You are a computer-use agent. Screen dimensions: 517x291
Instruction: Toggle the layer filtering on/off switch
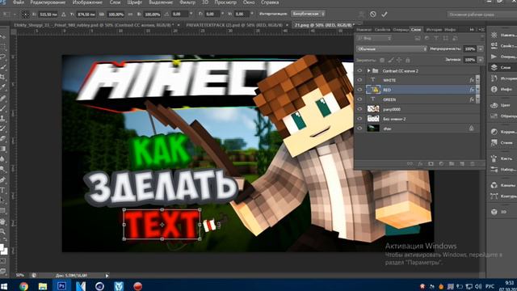pyautogui.click(x=481, y=38)
